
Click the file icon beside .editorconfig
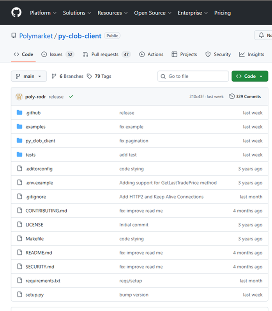[x=19, y=168]
